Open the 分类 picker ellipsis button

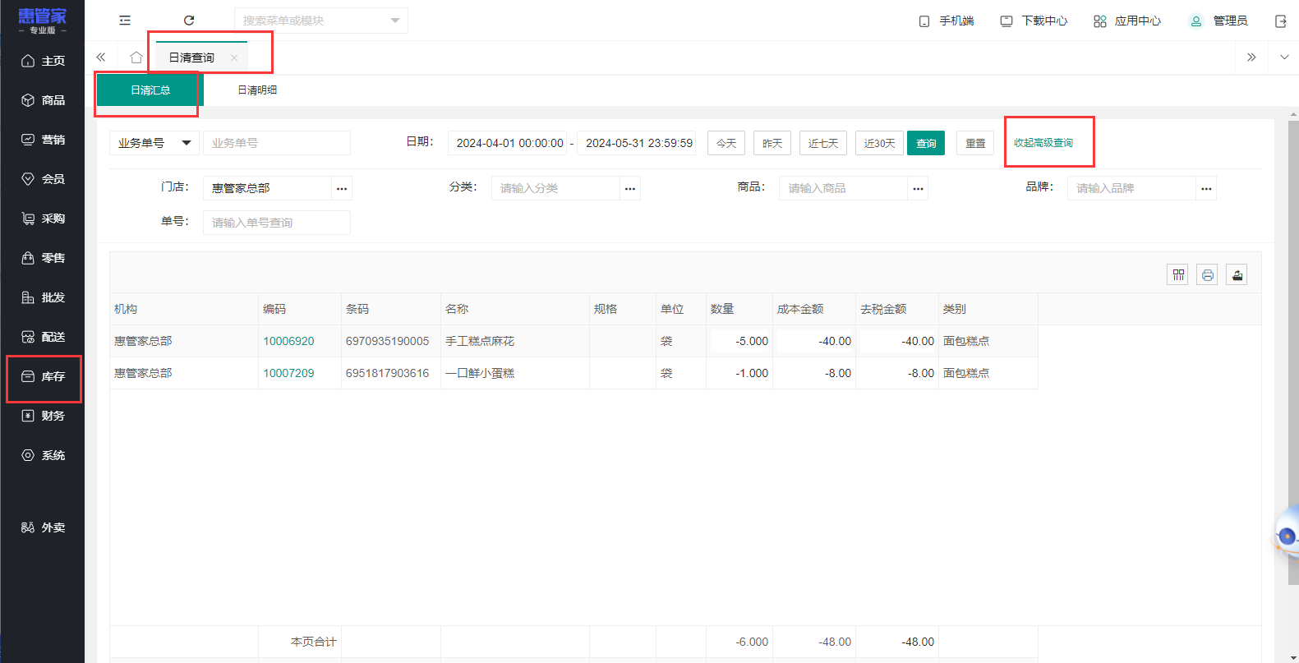point(630,188)
